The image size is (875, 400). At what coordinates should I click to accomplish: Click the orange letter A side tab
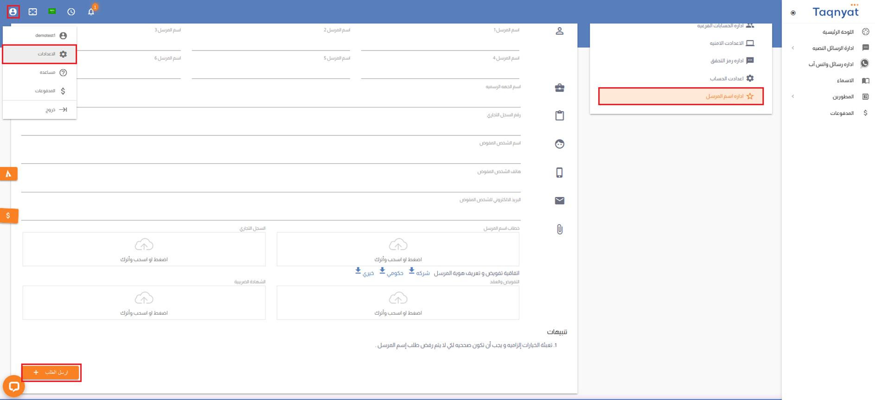click(9, 174)
